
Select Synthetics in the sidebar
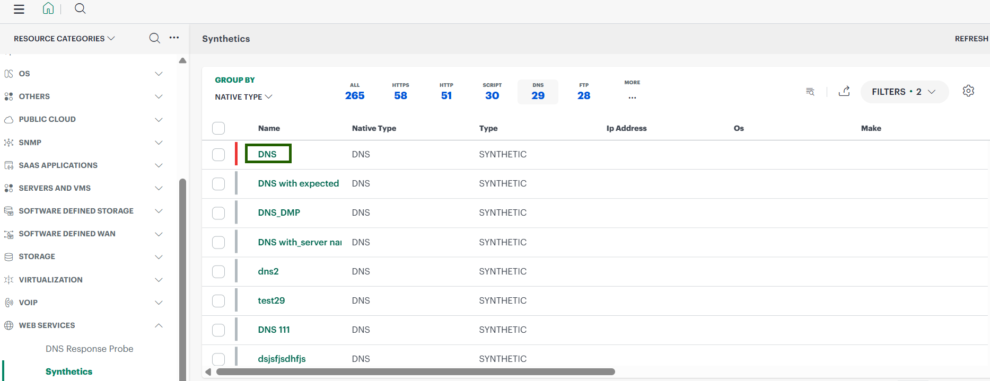tap(69, 371)
